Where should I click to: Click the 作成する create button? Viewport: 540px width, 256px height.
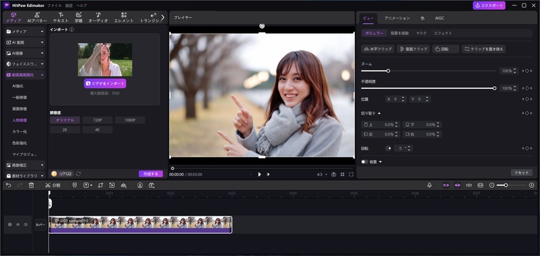pyautogui.click(x=151, y=174)
